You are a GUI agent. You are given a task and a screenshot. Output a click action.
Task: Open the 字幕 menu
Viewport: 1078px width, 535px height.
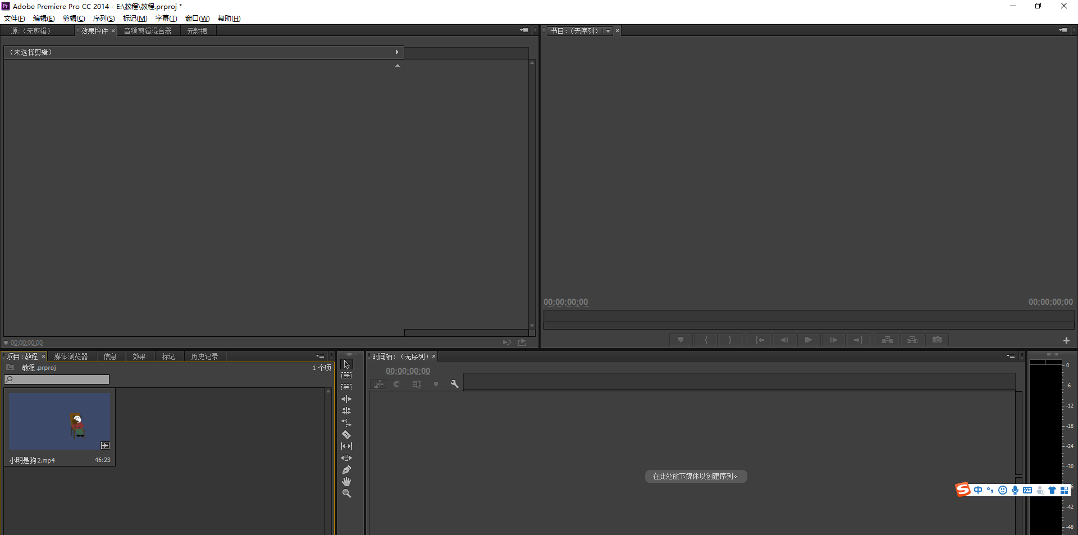[166, 19]
